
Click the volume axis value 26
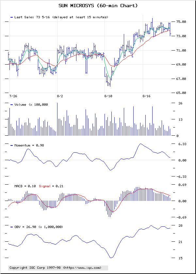coord(180,103)
